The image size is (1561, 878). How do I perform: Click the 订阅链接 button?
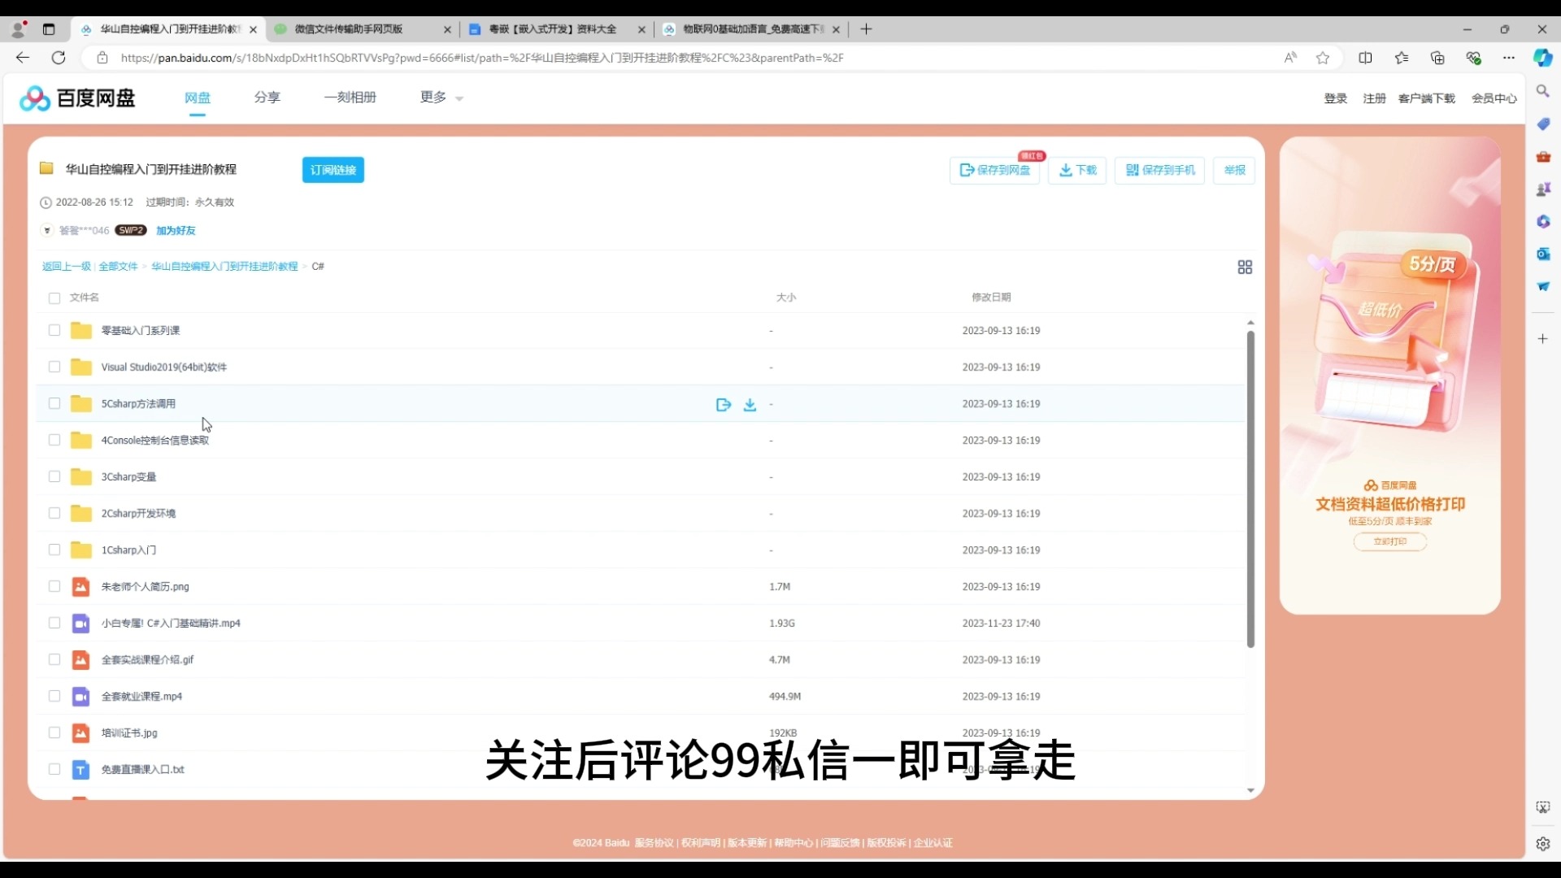point(333,170)
